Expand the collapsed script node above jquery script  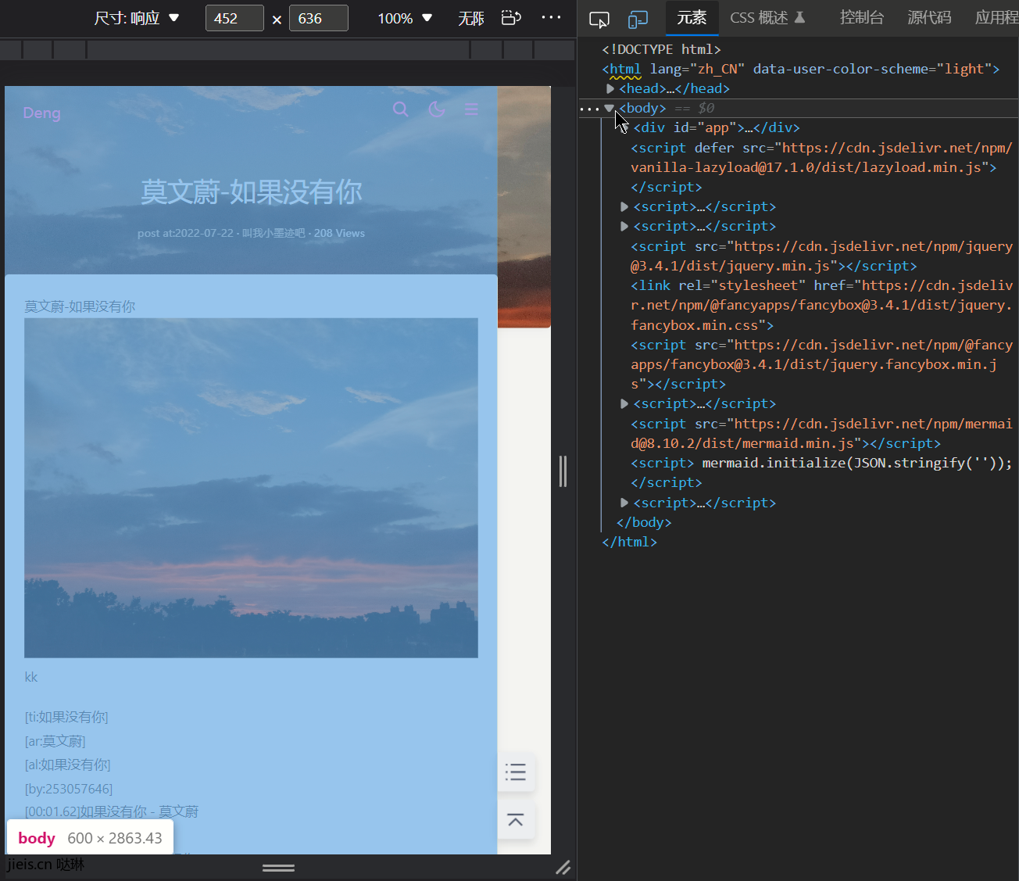click(624, 226)
